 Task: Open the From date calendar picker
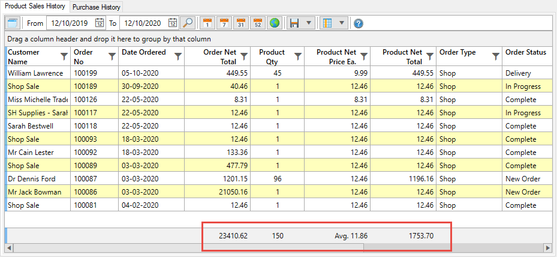[100, 23]
